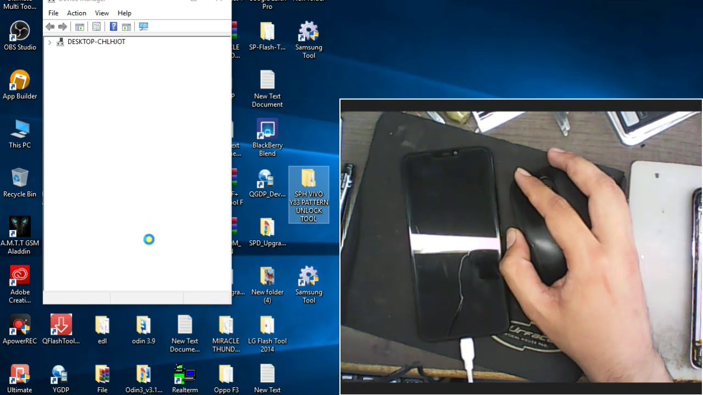Select the BlackBerry Blend shortcut
This screenshot has height=395, width=703.
coord(267,138)
